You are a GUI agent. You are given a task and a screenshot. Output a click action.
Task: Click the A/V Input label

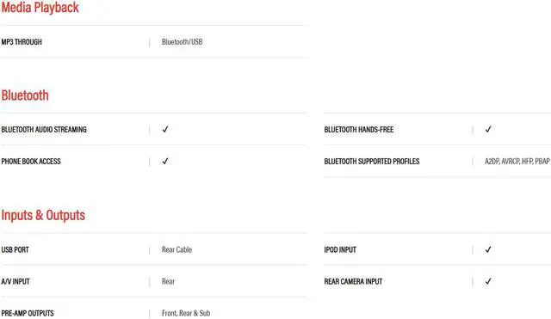click(15, 281)
